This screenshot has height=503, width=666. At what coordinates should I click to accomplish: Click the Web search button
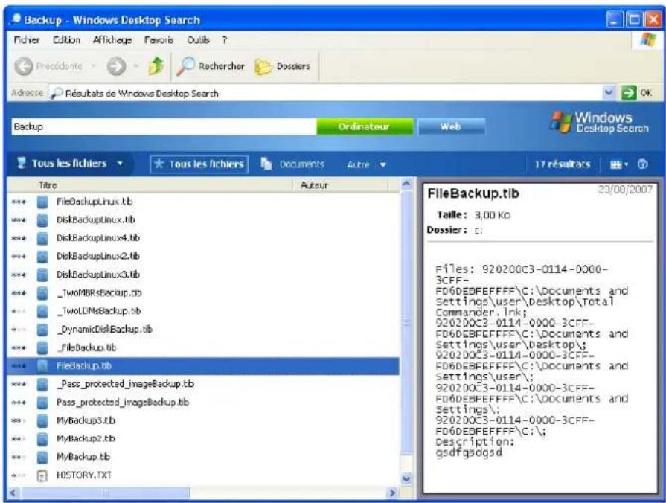pyautogui.click(x=451, y=126)
